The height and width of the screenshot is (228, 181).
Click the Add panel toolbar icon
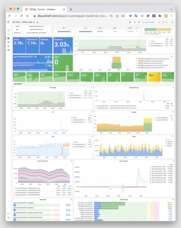point(130,22)
